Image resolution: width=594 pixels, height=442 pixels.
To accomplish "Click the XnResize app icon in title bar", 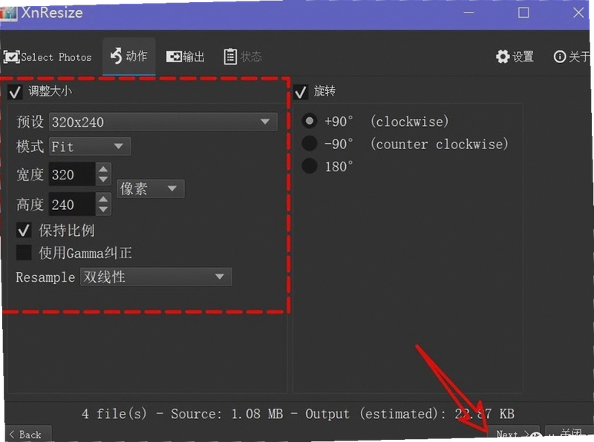I will pos(8,13).
